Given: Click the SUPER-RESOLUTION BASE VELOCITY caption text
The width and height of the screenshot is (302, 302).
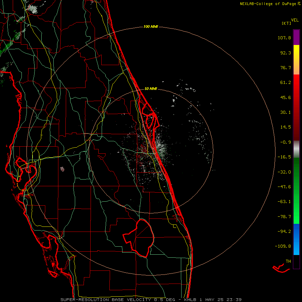Looking at the screenshot, I should tap(106, 300).
